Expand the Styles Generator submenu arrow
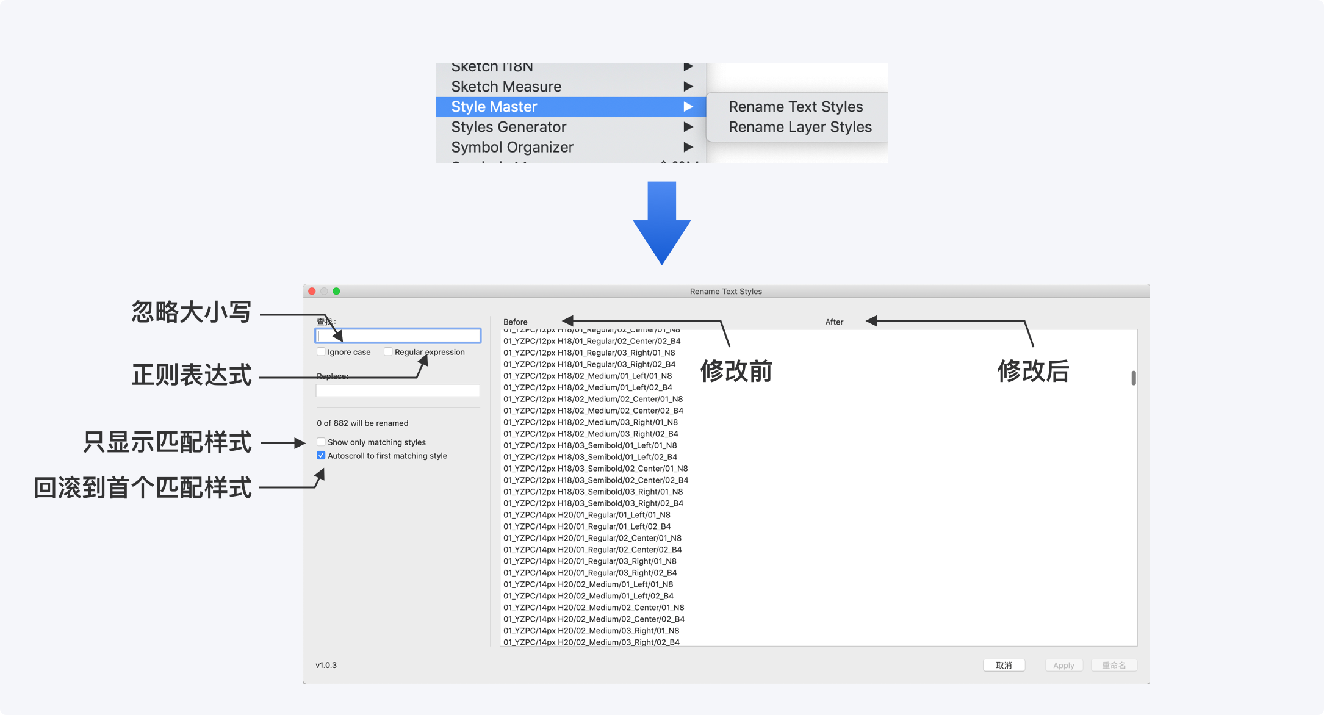Screen dimensions: 1324x715 (688, 127)
